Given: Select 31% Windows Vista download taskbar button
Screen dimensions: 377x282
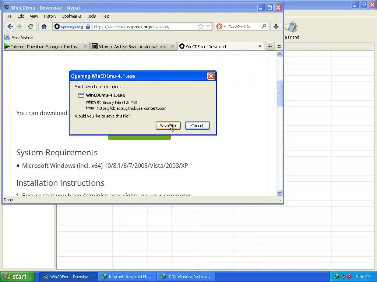Looking at the screenshot, I should (186, 277).
